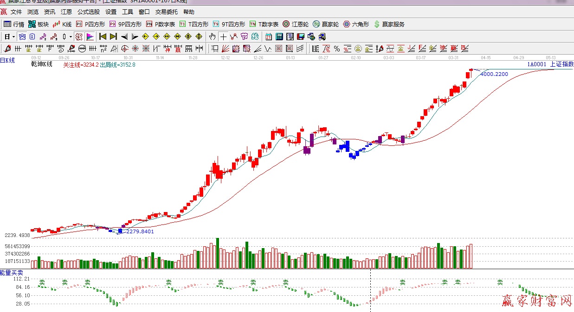Viewport: 574px width, 312px height.
Task: Open the 江恩 menu
Action: point(66,12)
